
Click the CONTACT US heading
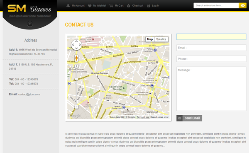[79, 25]
